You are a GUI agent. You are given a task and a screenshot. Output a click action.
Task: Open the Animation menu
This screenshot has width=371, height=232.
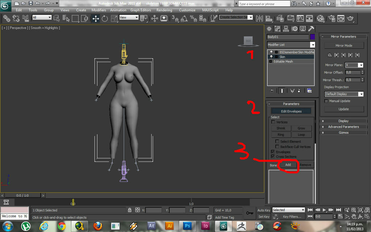[118, 10]
